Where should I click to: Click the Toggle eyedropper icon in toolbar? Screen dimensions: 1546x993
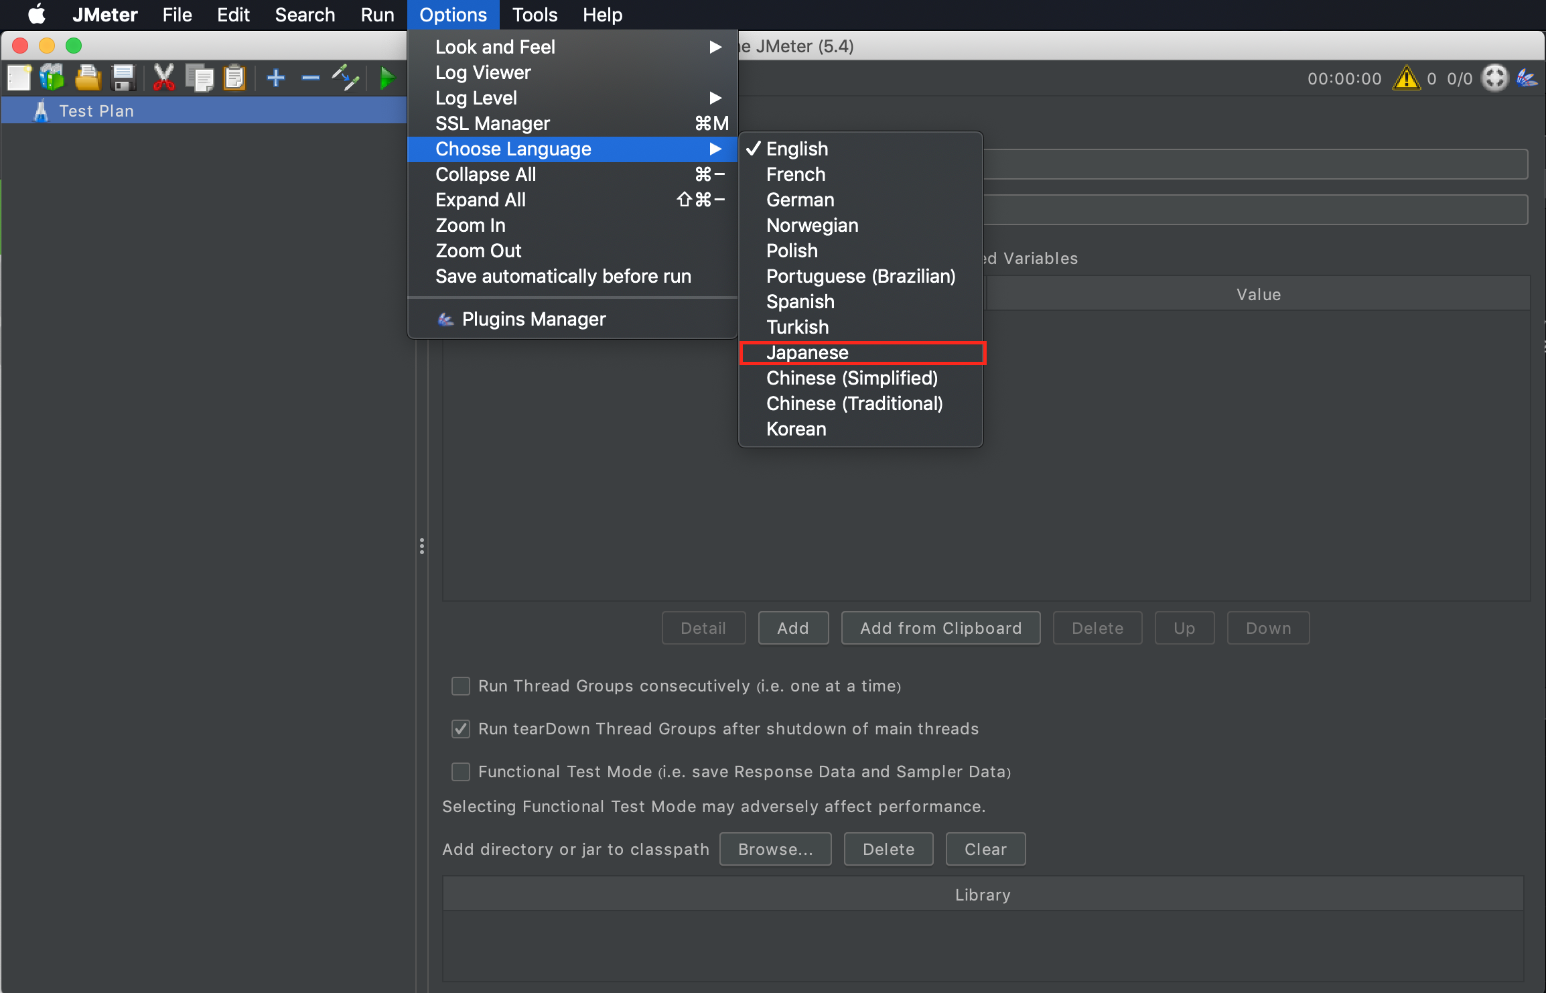click(x=346, y=78)
